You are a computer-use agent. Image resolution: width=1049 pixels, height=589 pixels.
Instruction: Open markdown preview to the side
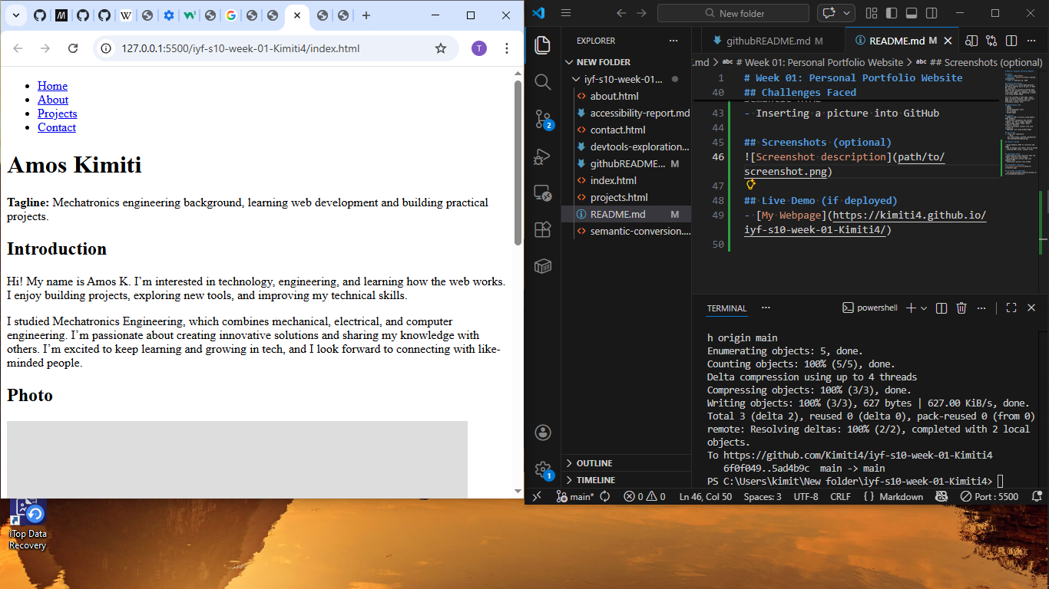(971, 41)
